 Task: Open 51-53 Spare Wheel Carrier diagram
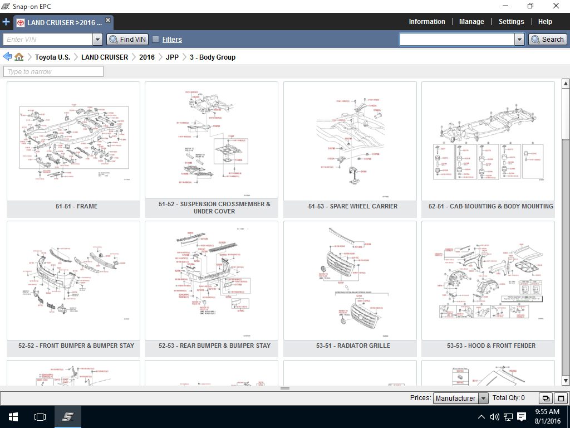click(x=350, y=141)
